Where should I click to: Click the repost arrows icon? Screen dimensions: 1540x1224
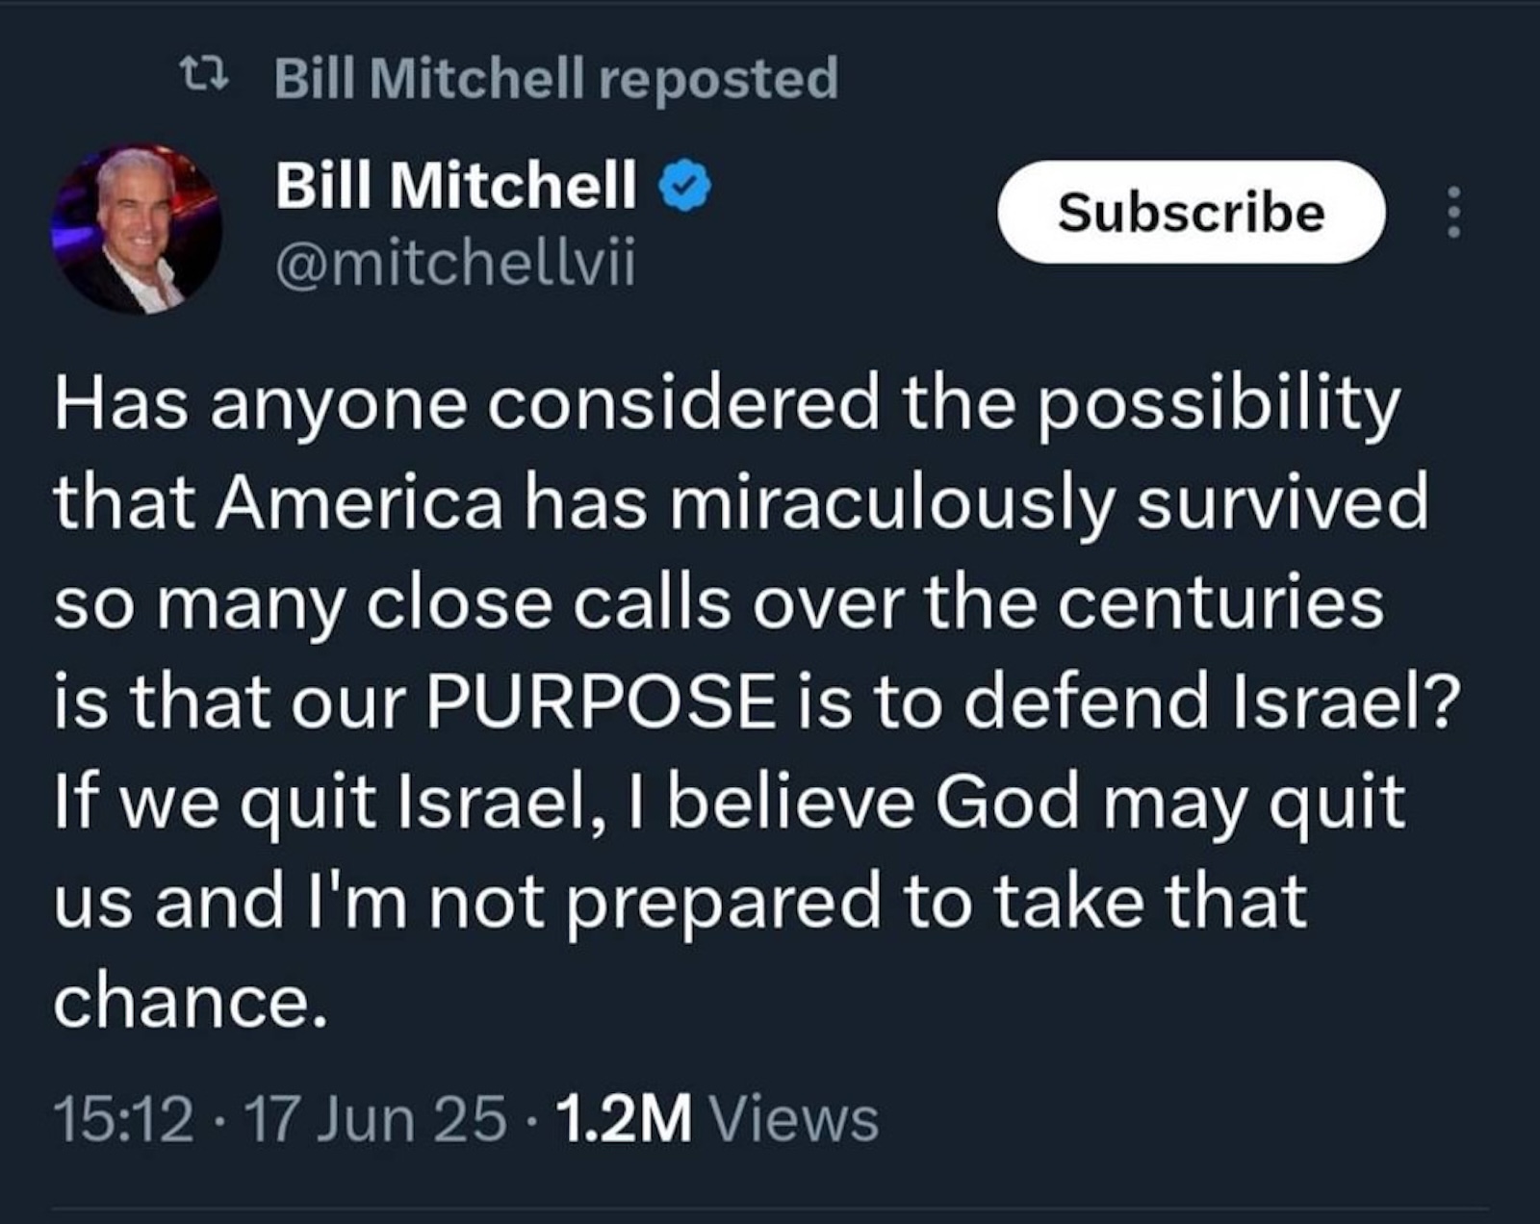tap(206, 77)
